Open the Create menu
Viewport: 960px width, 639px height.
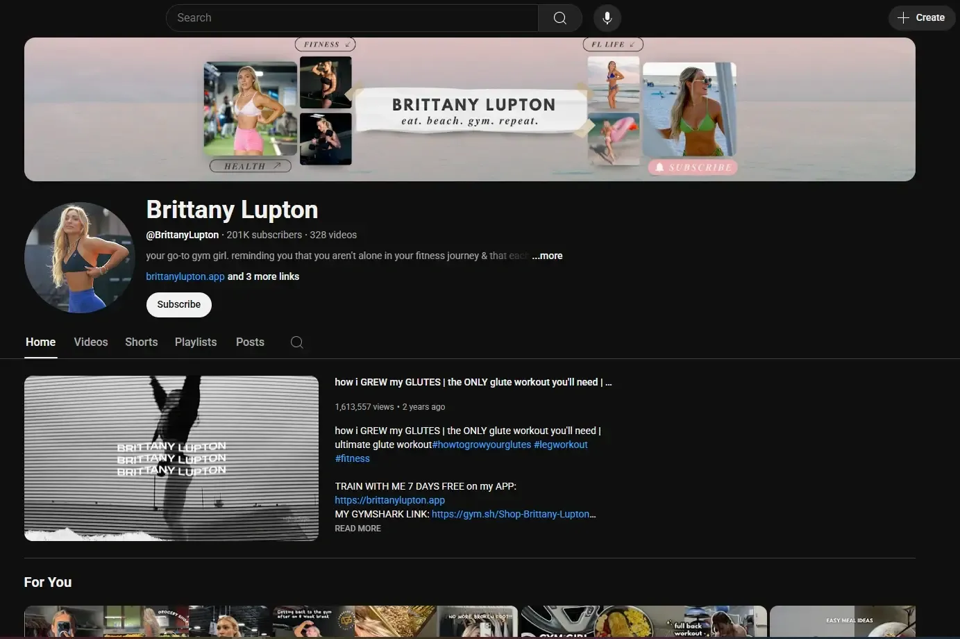click(921, 18)
